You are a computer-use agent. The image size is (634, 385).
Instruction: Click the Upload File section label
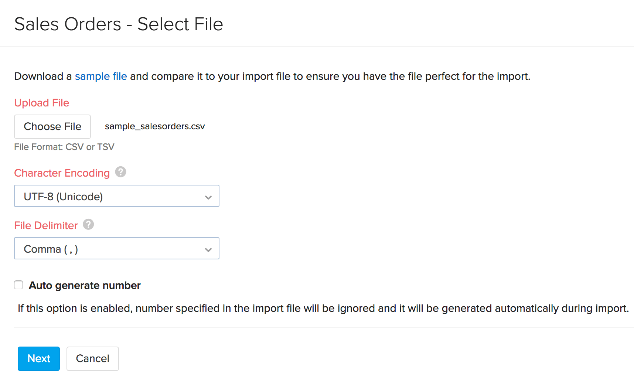[x=41, y=103]
